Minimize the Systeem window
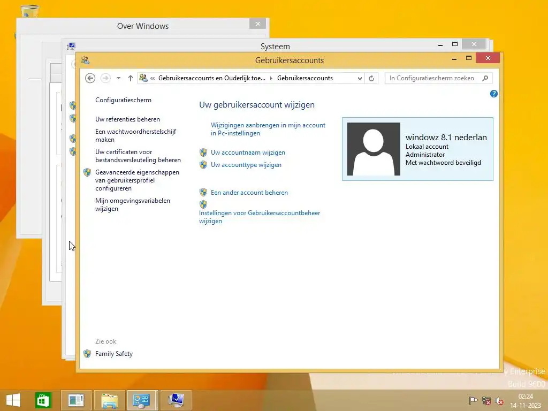 440,44
